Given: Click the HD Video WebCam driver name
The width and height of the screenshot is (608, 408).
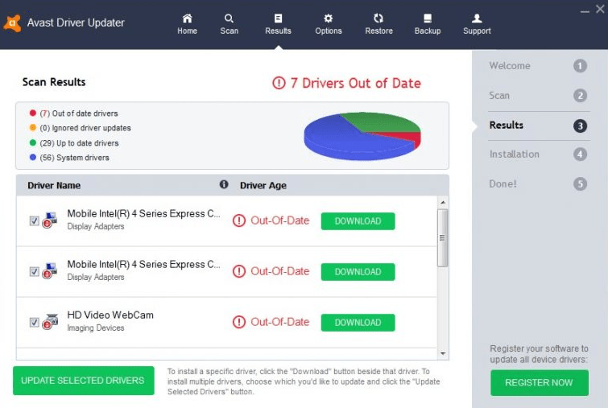Looking at the screenshot, I should (x=110, y=315).
